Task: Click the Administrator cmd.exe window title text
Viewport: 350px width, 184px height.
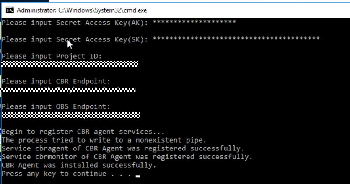Action: pos(82,10)
